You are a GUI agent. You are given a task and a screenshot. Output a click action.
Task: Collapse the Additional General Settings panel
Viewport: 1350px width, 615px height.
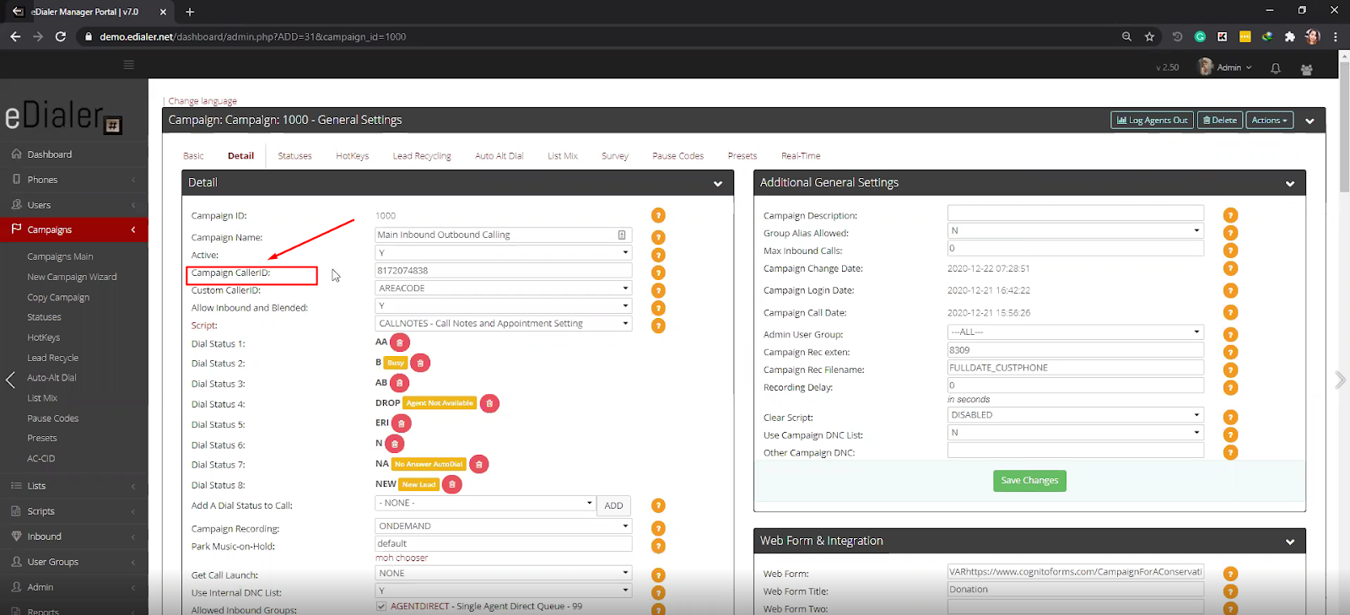click(1289, 183)
